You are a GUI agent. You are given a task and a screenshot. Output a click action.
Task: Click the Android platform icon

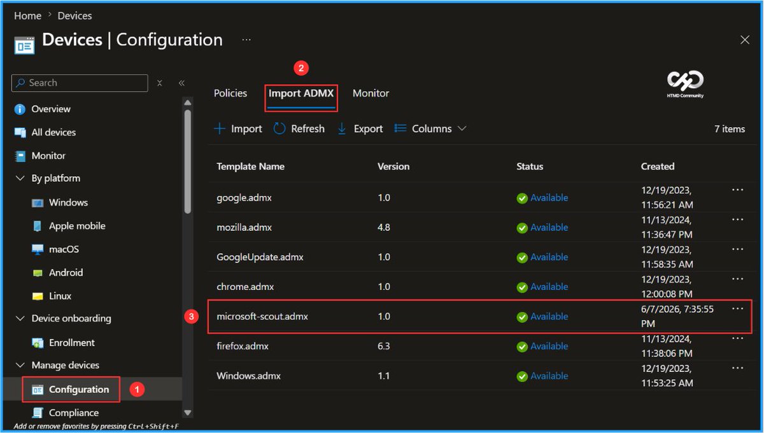coord(38,273)
